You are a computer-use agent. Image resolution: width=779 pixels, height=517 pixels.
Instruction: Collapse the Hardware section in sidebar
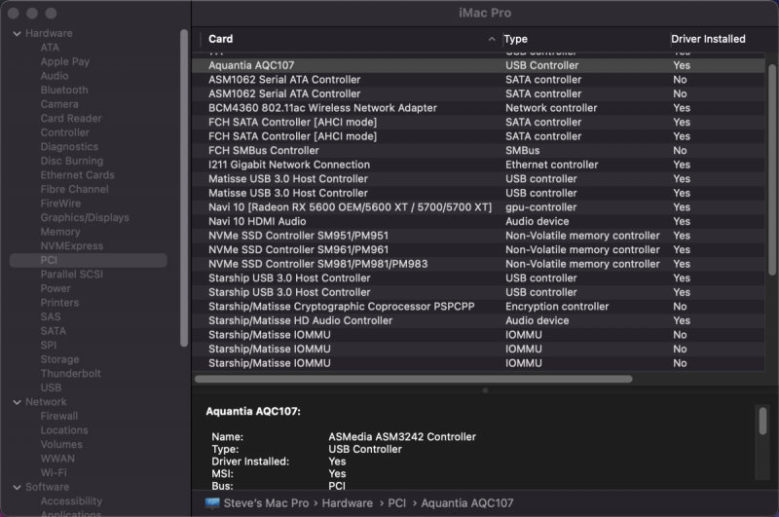17,33
